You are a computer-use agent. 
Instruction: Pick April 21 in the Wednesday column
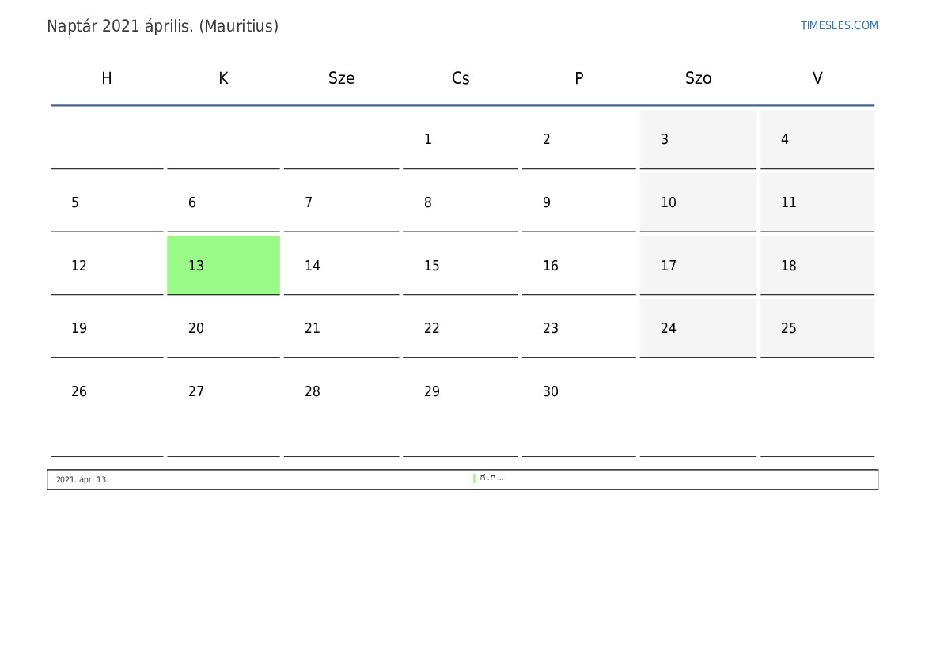pyautogui.click(x=341, y=328)
